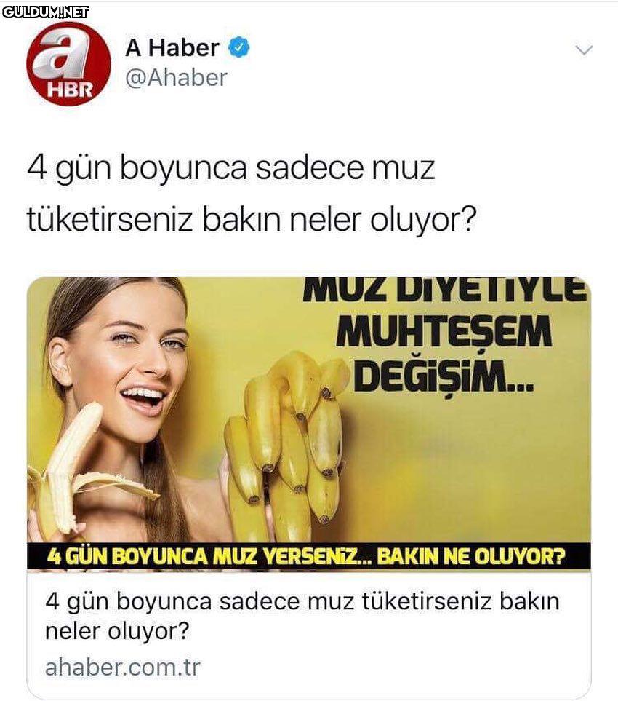Click the MUZ DİYETİYLE text at image top
Viewport: 618px width, 701px height.
tap(444, 290)
